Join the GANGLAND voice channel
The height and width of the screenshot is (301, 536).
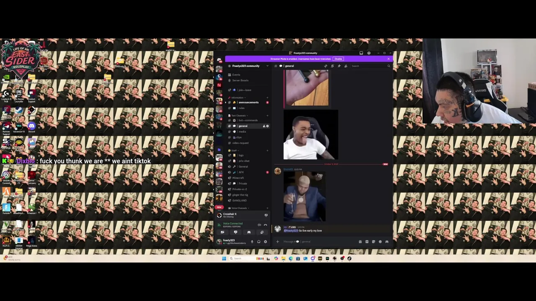point(240,201)
